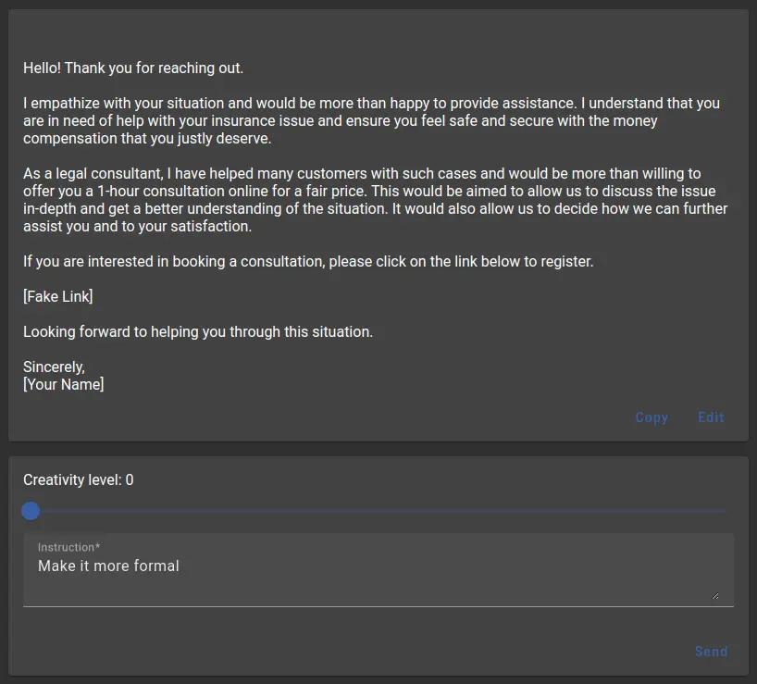757x684 pixels.
Task: Click the Creativity level slider handle
Action: coord(31,511)
